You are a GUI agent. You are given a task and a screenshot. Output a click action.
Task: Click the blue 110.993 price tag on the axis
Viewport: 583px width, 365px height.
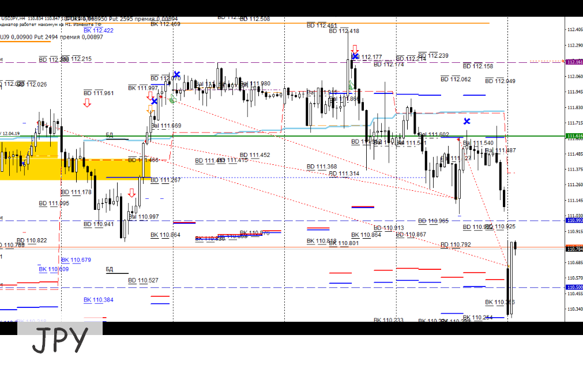[x=574, y=220]
